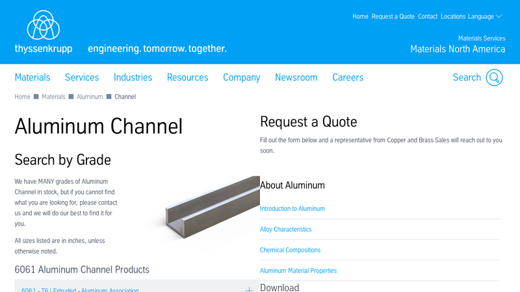Image resolution: width=520 pixels, height=292 pixels.
Task: Open the Industries menu
Action: click(x=133, y=77)
